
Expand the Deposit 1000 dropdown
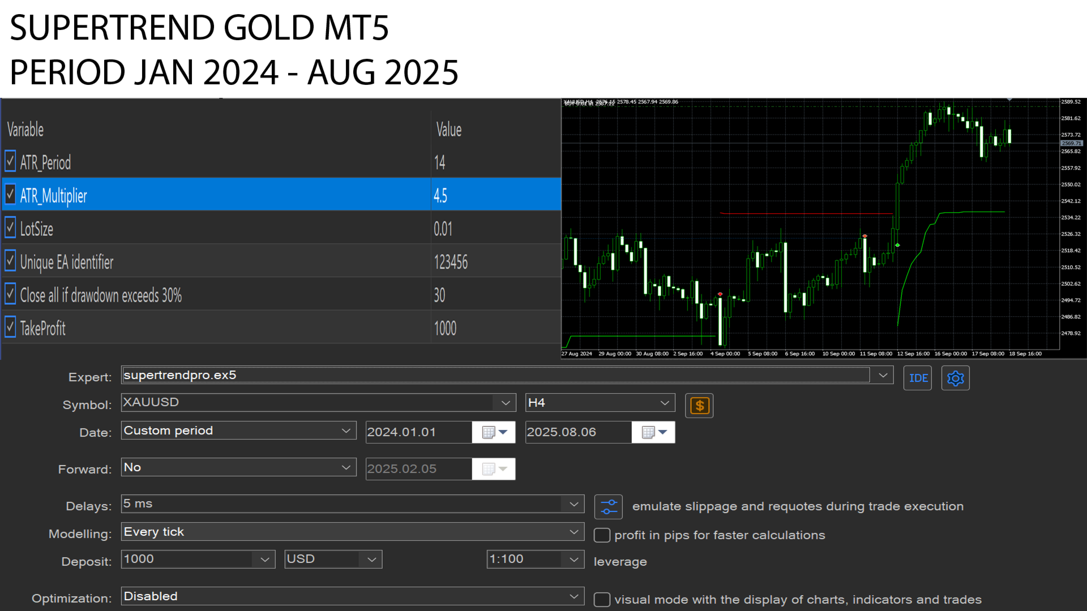(x=264, y=560)
